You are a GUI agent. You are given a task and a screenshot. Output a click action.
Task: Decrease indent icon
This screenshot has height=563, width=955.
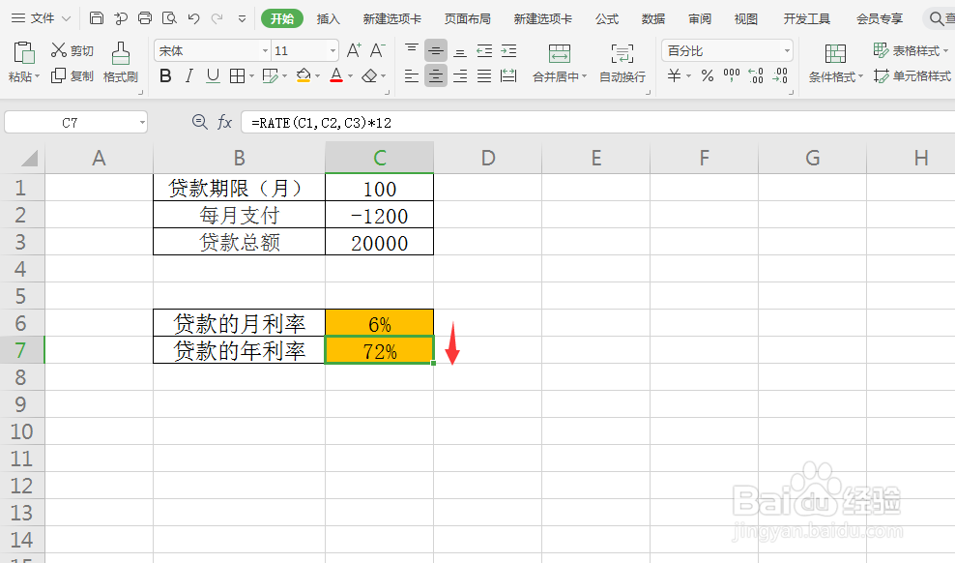coord(484,50)
